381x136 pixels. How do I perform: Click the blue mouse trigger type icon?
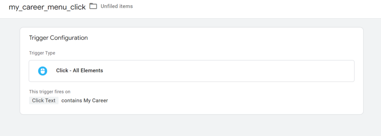[x=42, y=71]
